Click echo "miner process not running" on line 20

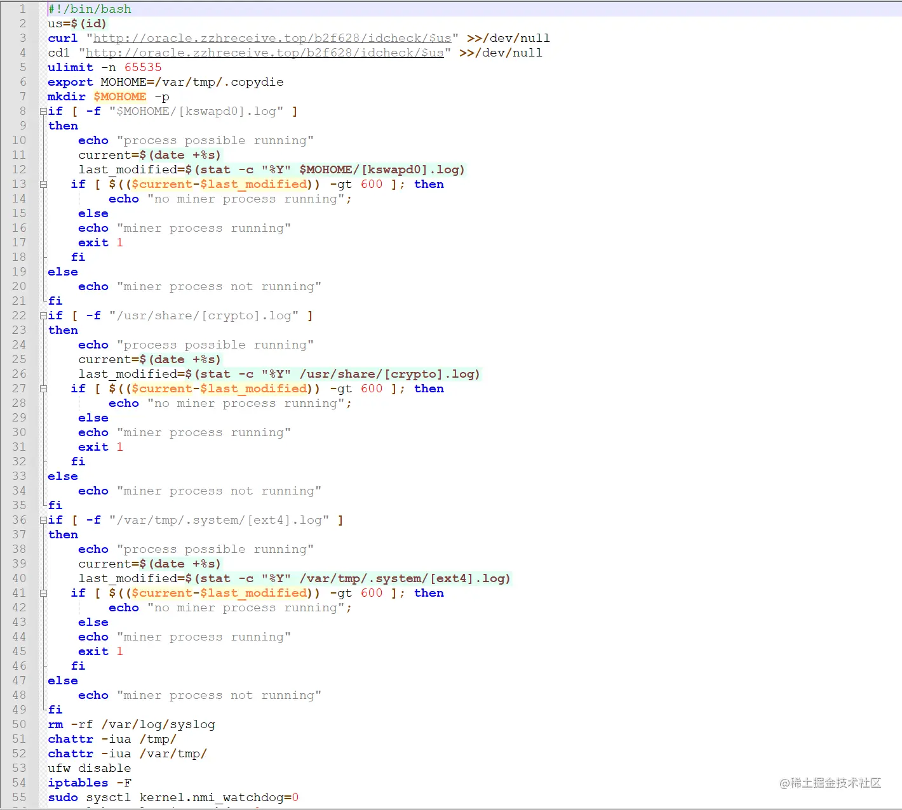click(200, 286)
